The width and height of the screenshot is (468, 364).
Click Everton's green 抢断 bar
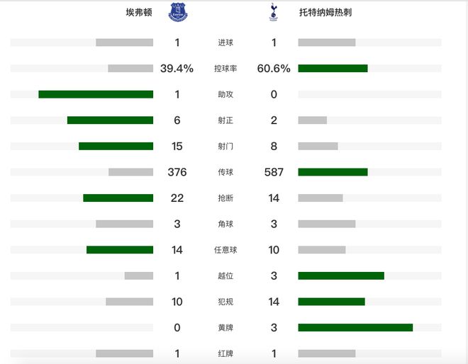click(x=118, y=198)
